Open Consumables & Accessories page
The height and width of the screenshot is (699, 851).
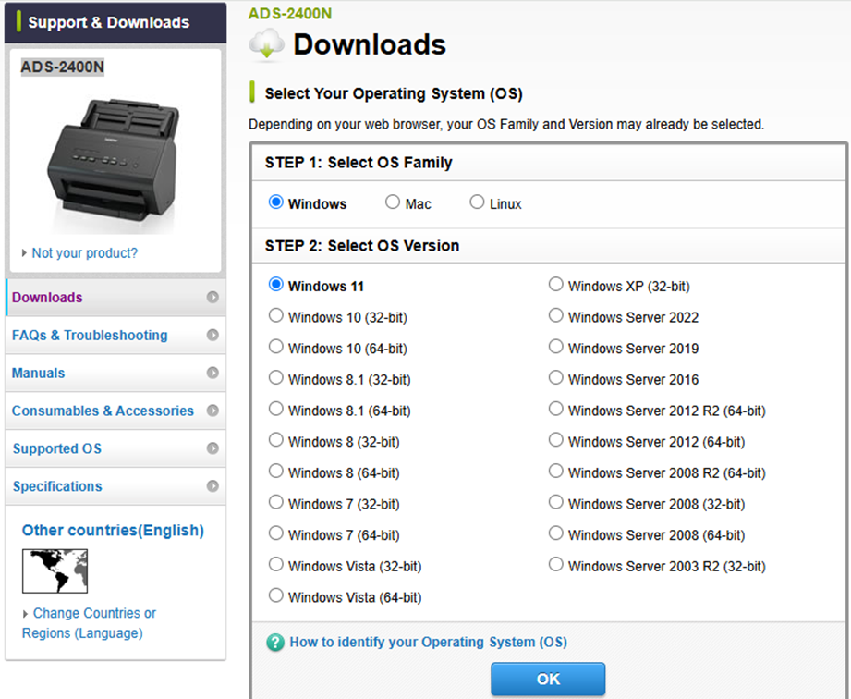[x=115, y=411]
